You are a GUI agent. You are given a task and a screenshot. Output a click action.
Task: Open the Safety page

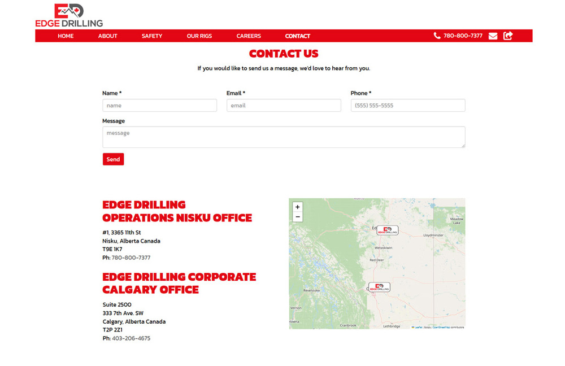pos(151,36)
